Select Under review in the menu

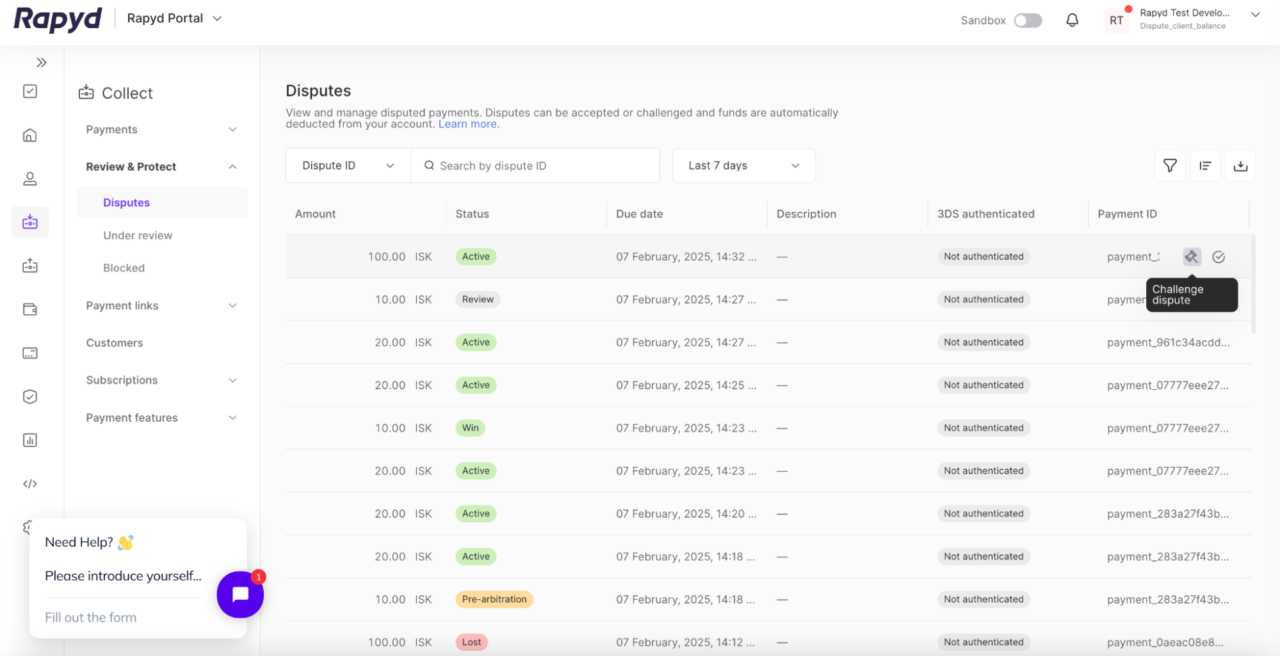click(x=138, y=236)
